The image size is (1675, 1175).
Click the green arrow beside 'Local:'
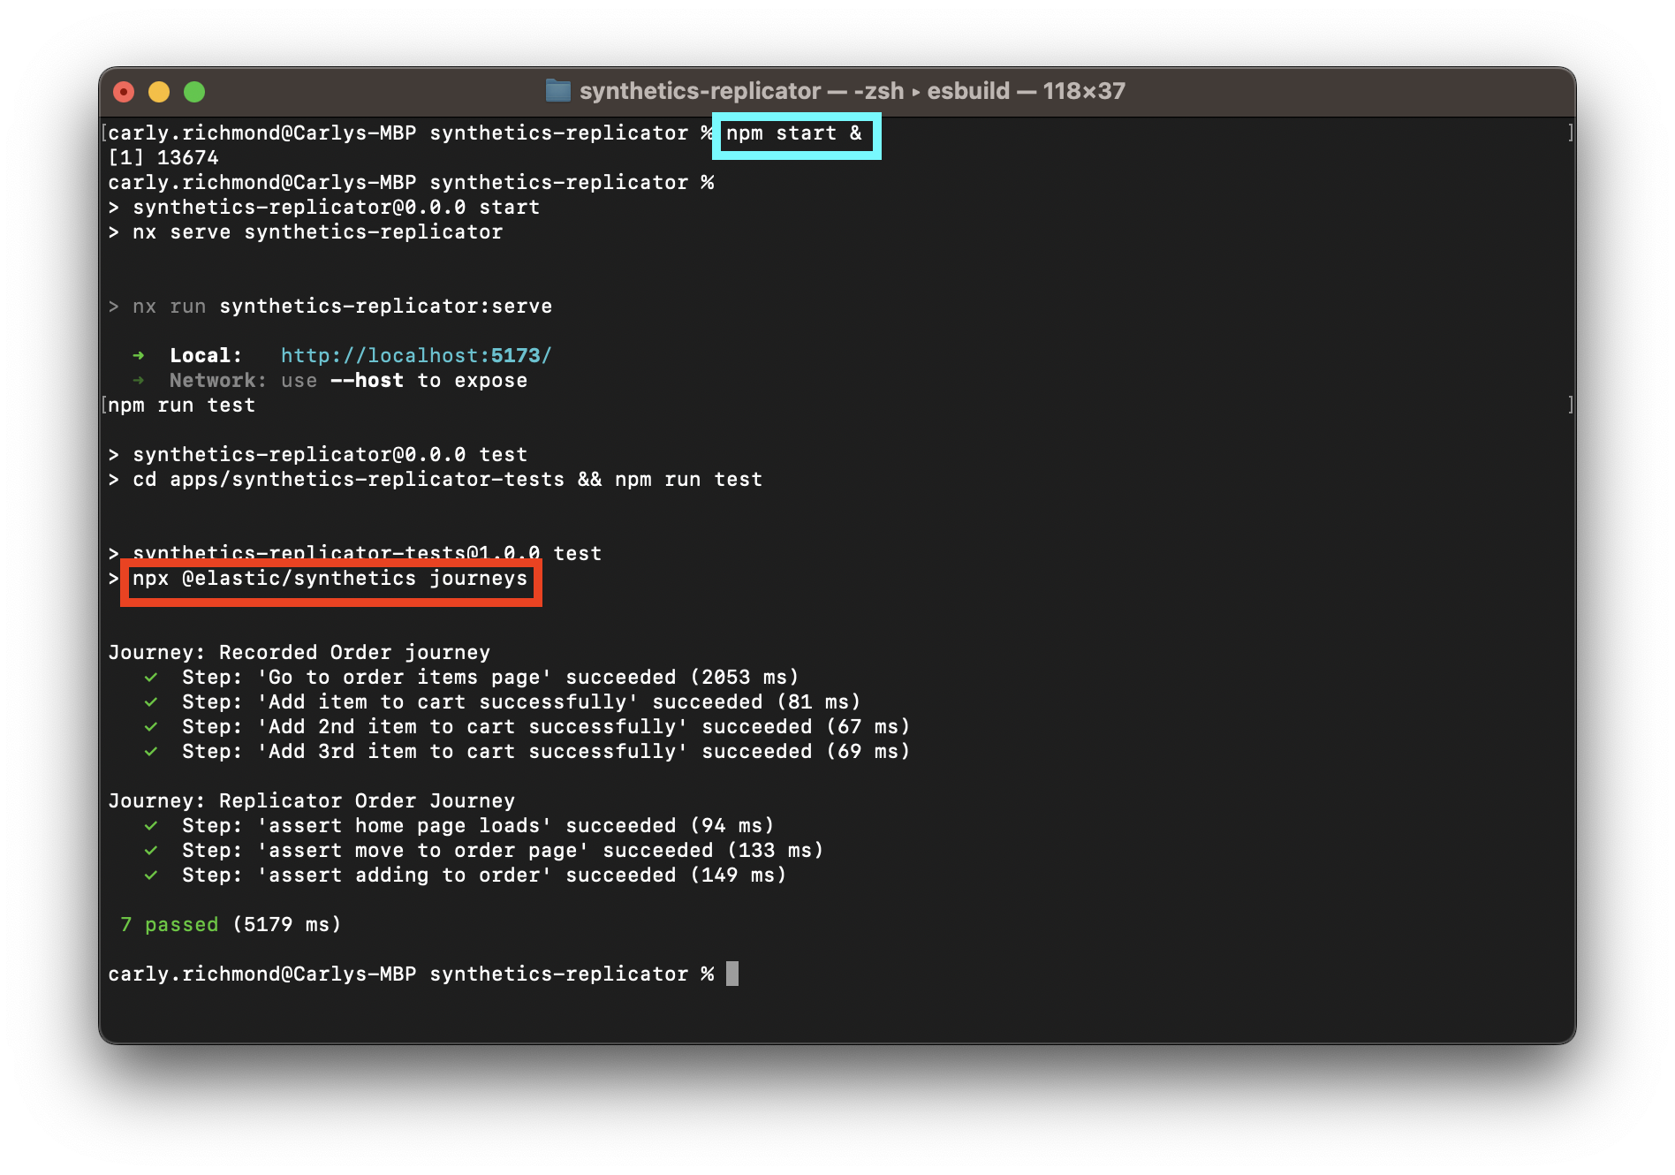click(138, 355)
